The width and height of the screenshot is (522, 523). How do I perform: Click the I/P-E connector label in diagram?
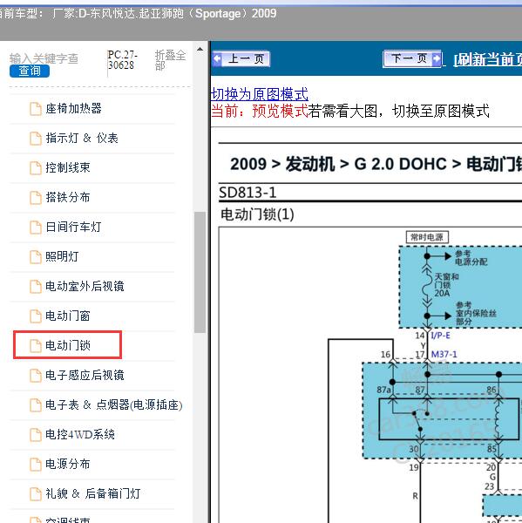440,336
